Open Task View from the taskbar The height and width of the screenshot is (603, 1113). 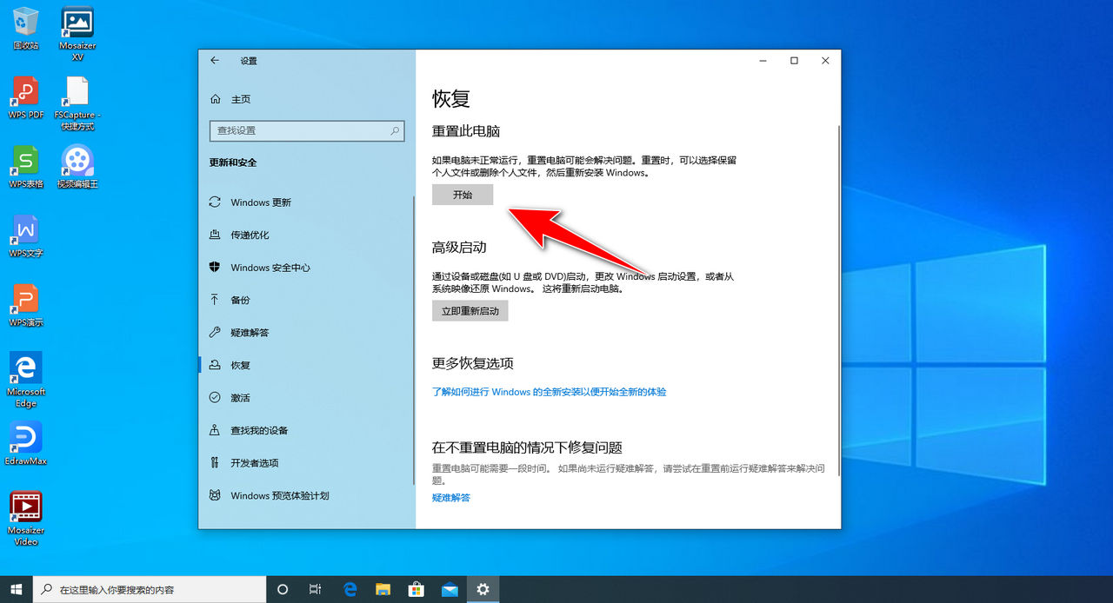pyautogui.click(x=316, y=589)
